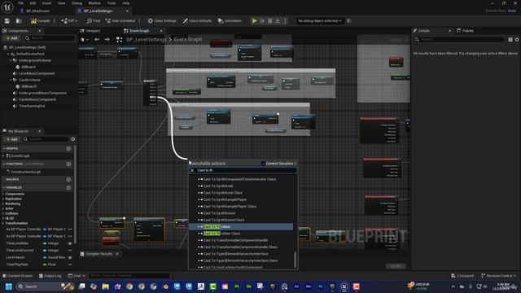Click the Components panel search field
This screenshot has height=293, width=521.
point(50,38)
